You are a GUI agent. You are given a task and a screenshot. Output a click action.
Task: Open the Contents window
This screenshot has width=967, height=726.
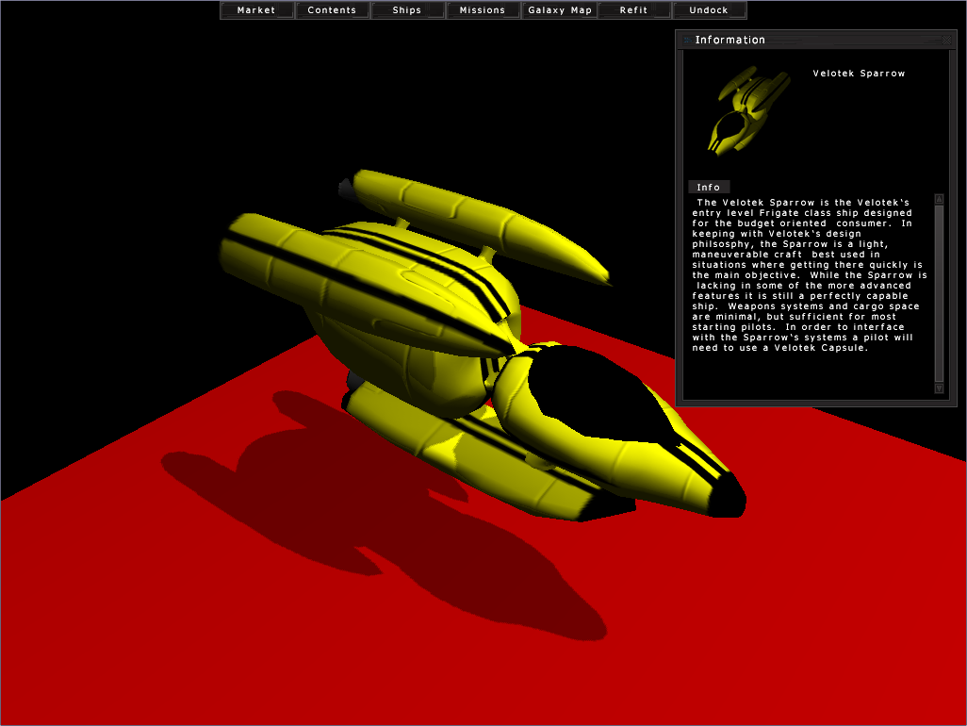[x=332, y=10]
